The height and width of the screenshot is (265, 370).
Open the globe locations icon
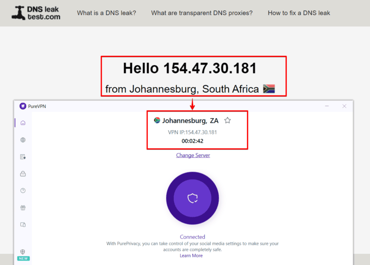[23, 140]
